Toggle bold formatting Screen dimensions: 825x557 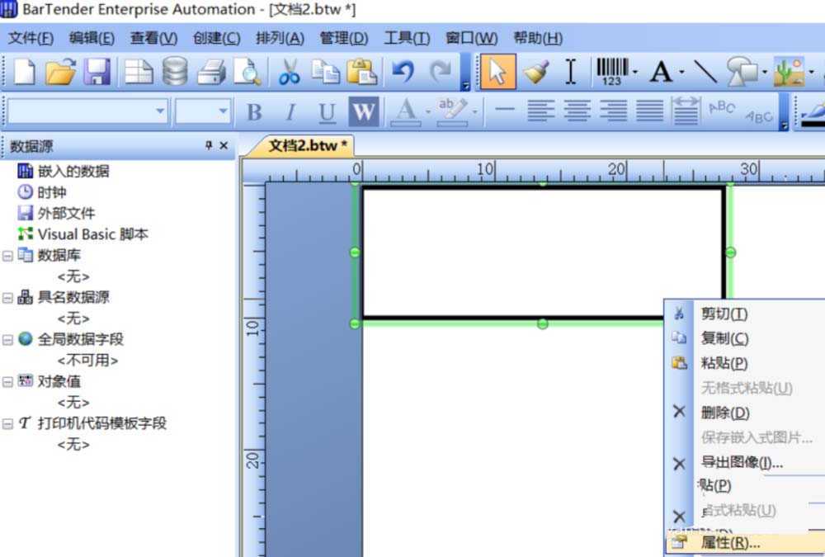[x=253, y=113]
